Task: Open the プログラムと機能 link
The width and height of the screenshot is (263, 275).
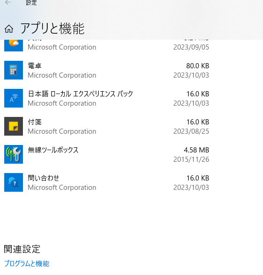Action: point(27,263)
